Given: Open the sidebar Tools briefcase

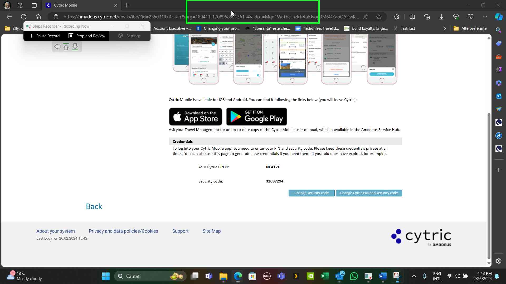Looking at the screenshot, I should click(499, 57).
